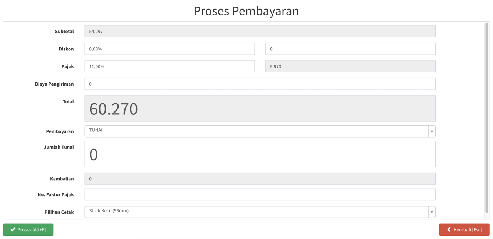The image size is (493, 239).
Task: Open the TUNAI payment method combo box
Action: (260, 131)
